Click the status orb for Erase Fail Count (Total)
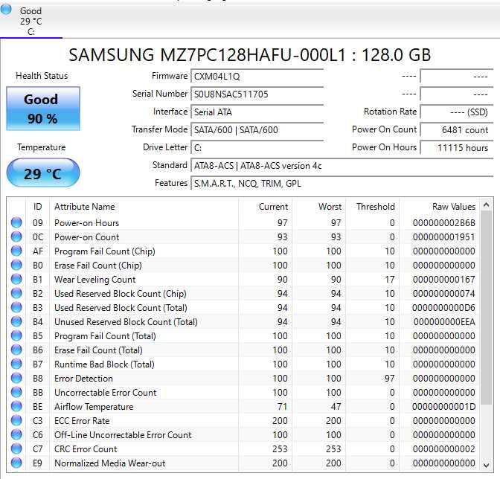500x479 pixels. pyautogui.click(x=16, y=350)
